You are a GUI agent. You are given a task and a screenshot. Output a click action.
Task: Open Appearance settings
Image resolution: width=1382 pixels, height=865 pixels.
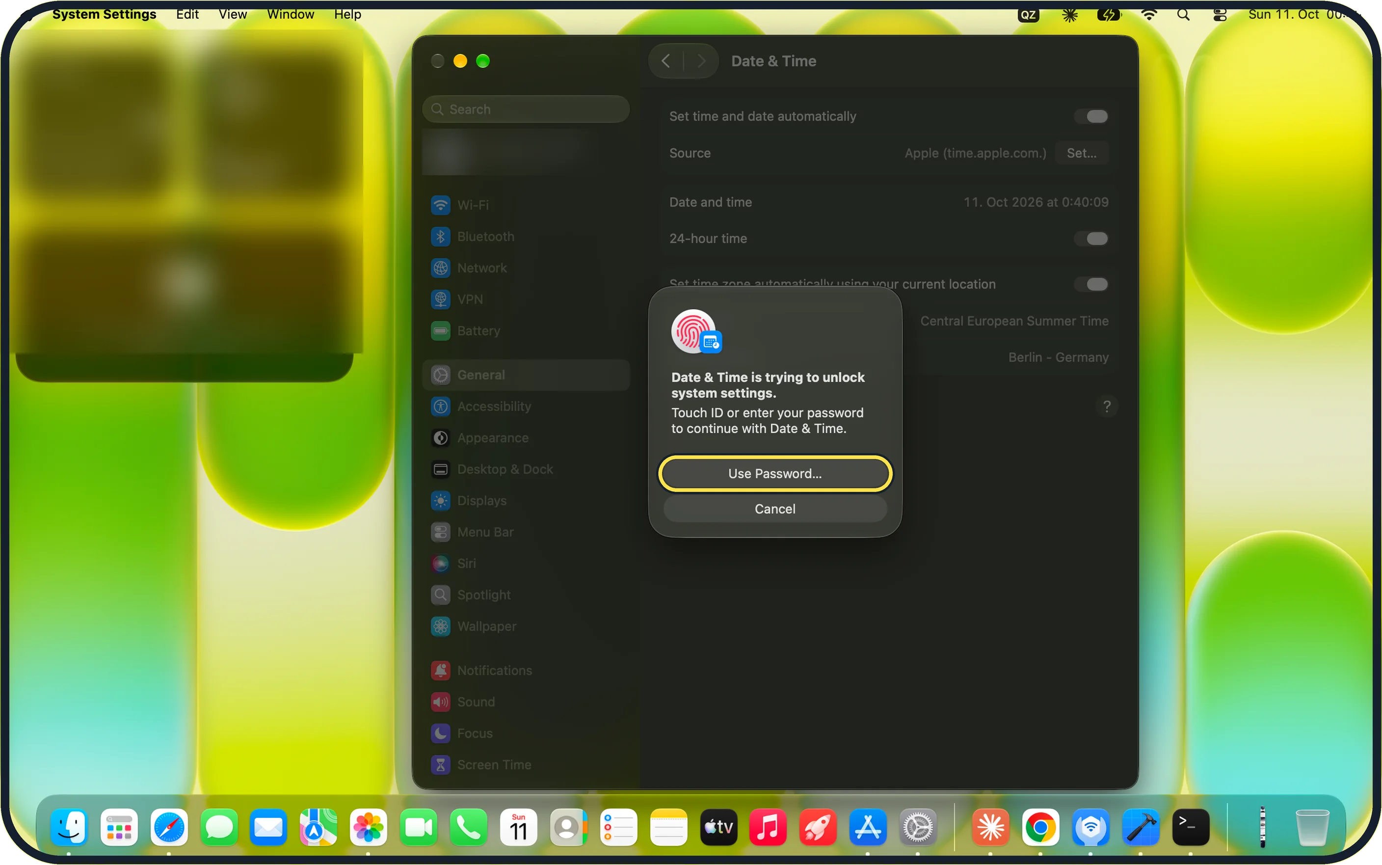coord(526,437)
